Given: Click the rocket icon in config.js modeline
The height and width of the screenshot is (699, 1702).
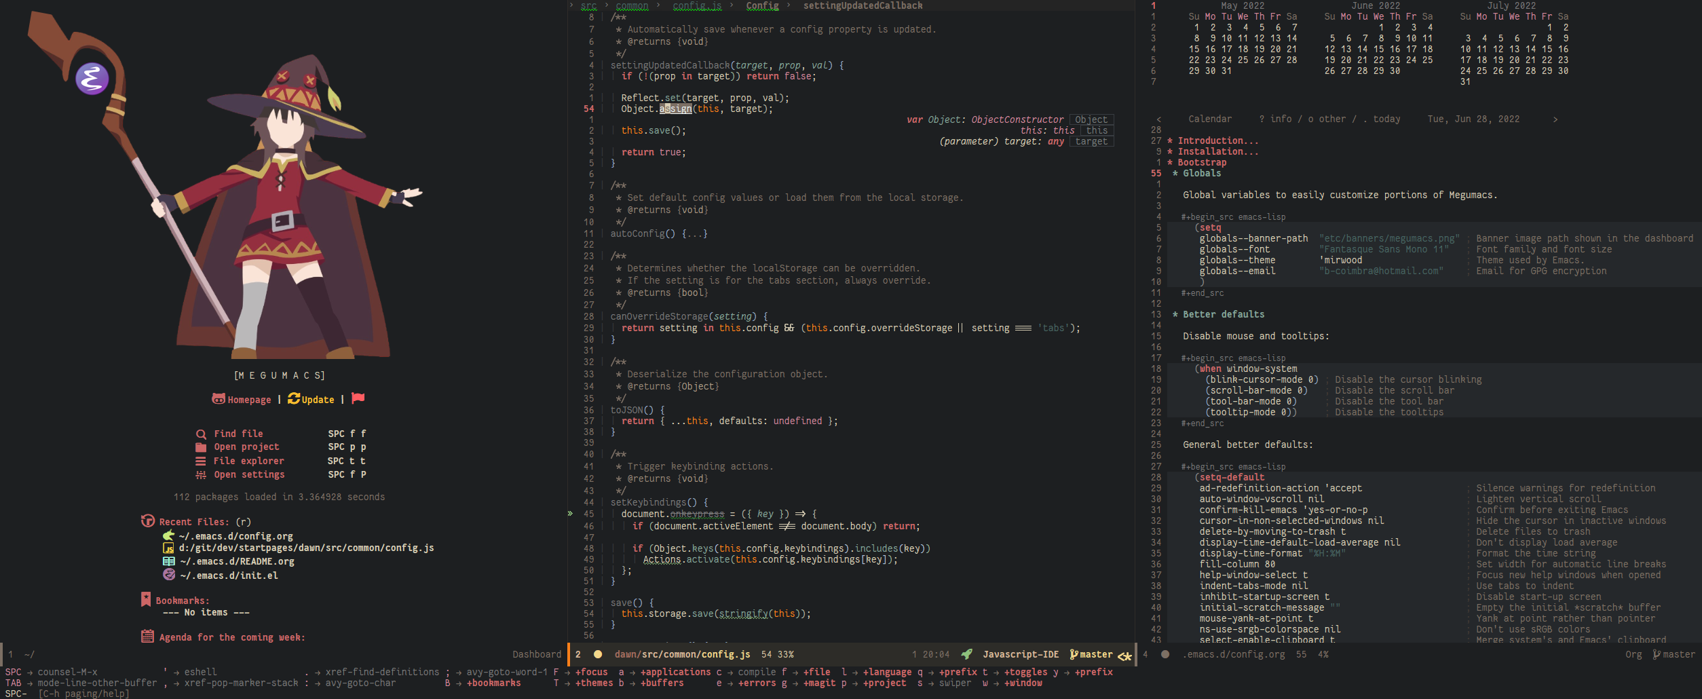Looking at the screenshot, I should pos(967,654).
